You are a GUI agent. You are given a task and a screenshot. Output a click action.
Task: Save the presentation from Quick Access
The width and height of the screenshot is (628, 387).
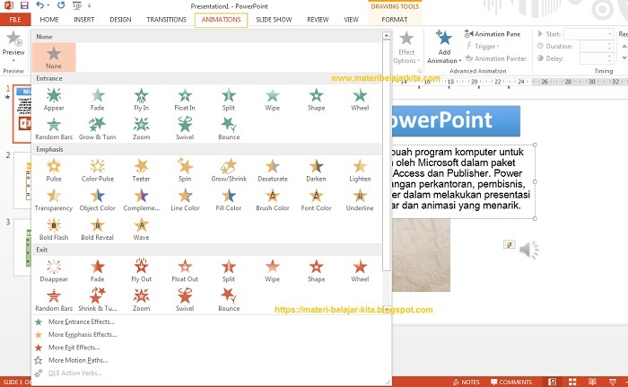pos(24,5)
